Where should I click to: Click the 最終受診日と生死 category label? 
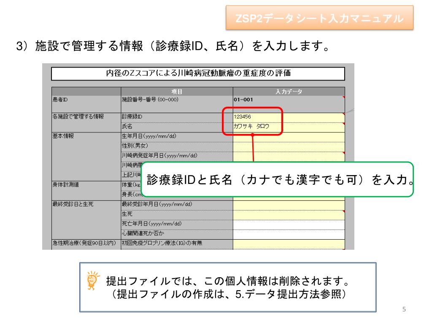click(73, 204)
